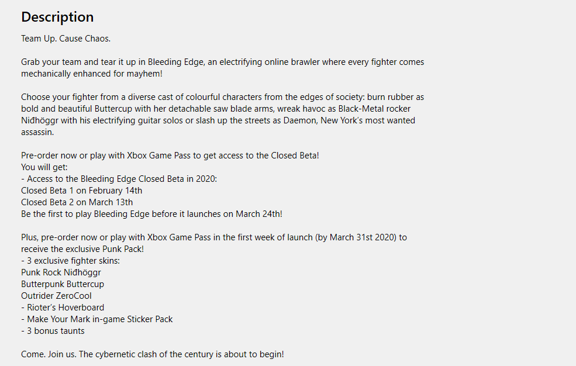Click the 'Team Up. Cause Chaos.' tagline

point(65,39)
